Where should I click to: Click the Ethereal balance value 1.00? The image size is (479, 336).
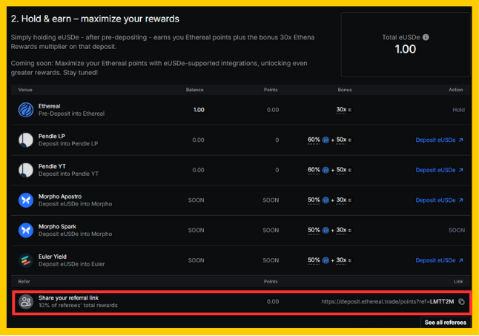click(x=199, y=110)
